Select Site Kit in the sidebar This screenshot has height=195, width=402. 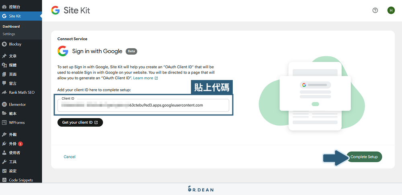click(21, 16)
